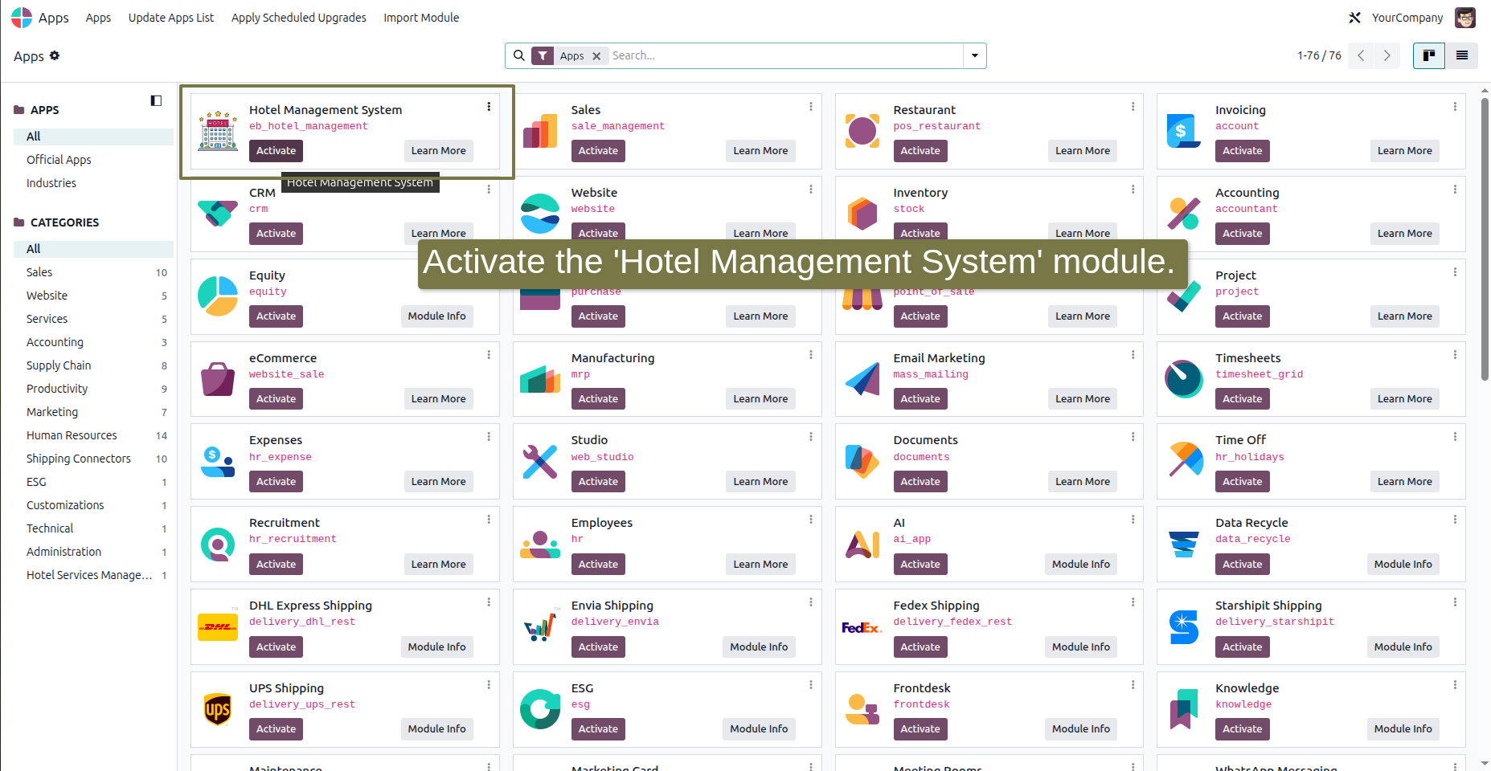
Task: Activate the Hotel Management System module
Action: (276, 151)
